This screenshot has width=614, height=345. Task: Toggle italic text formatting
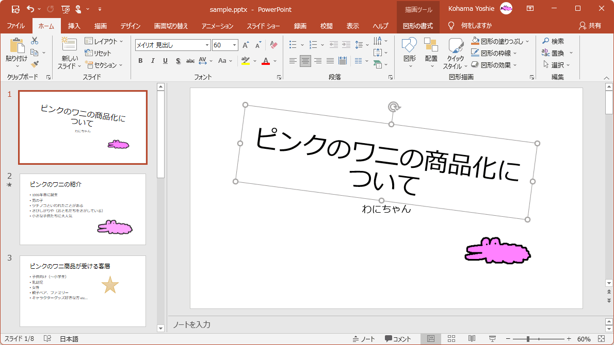[x=153, y=61]
